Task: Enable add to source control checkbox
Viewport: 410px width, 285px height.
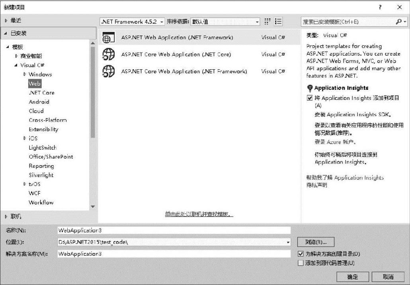Action: click(x=301, y=263)
